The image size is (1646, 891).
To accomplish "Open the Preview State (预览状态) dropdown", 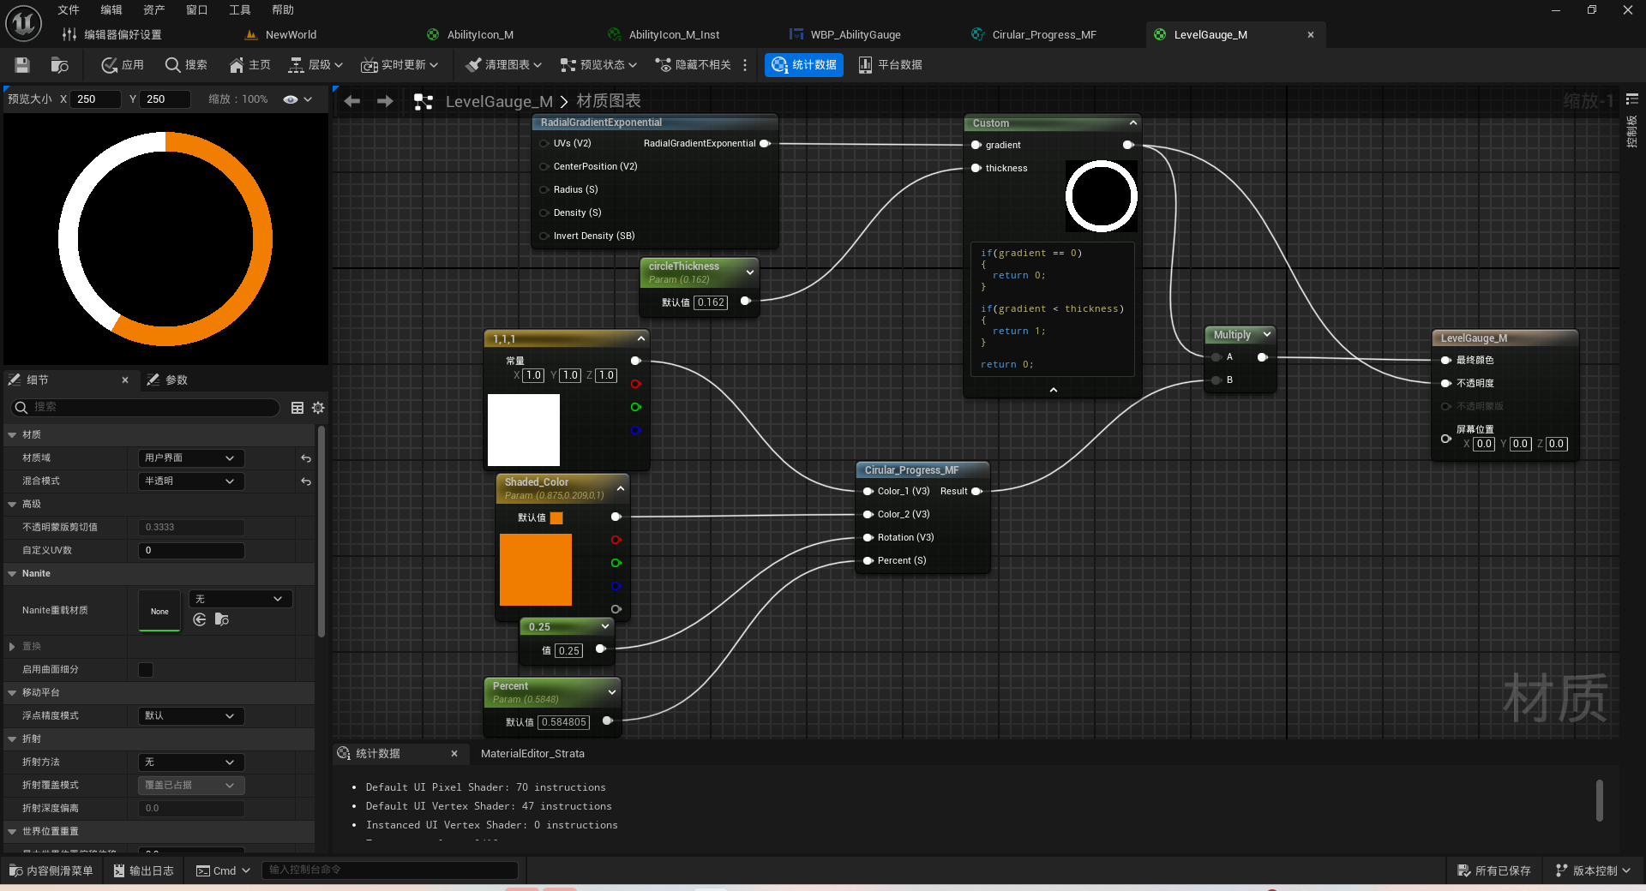I will tap(598, 65).
